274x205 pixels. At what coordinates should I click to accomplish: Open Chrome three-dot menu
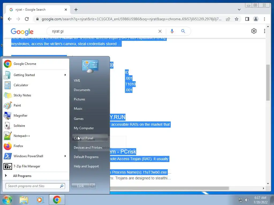pyautogui.click(x=264, y=19)
